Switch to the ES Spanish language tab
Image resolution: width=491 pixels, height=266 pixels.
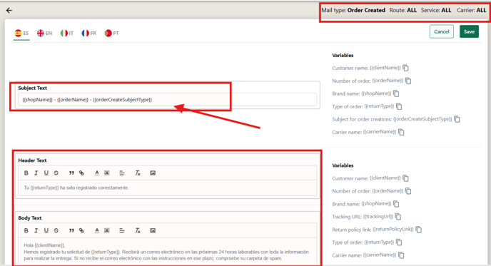21,34
